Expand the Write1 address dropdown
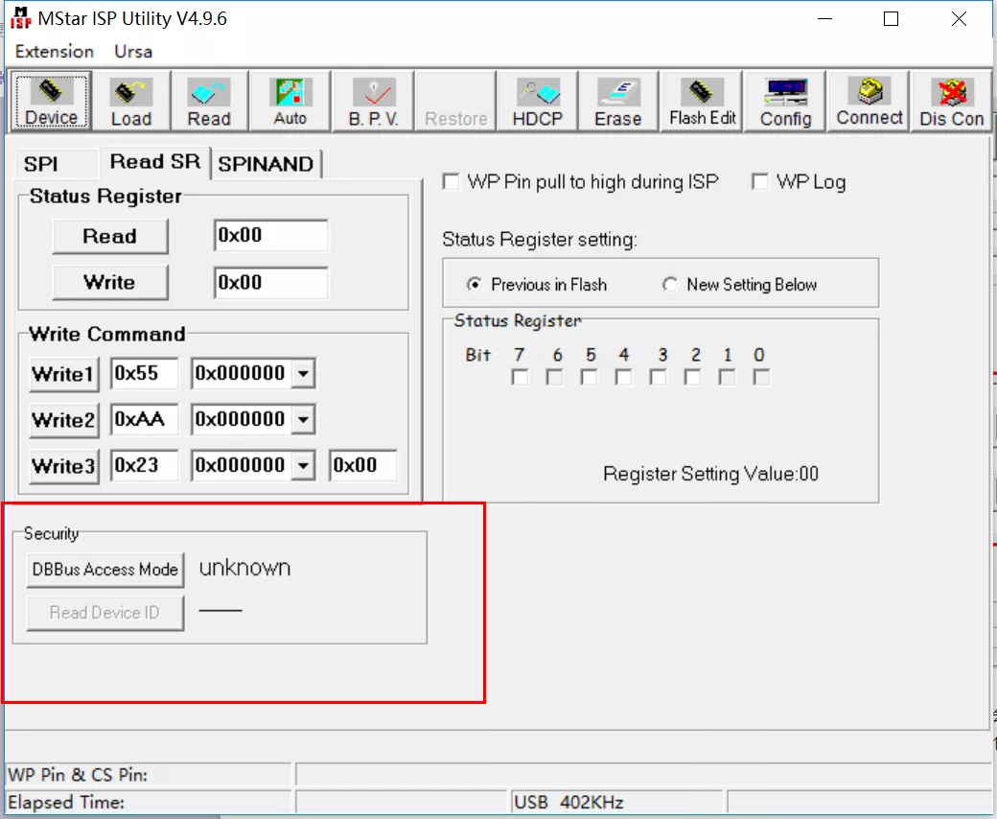This screenshot has width=997, height=819. (304, 374)
